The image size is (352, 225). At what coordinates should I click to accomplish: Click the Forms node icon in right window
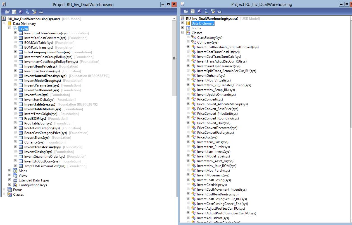point(188,28)
